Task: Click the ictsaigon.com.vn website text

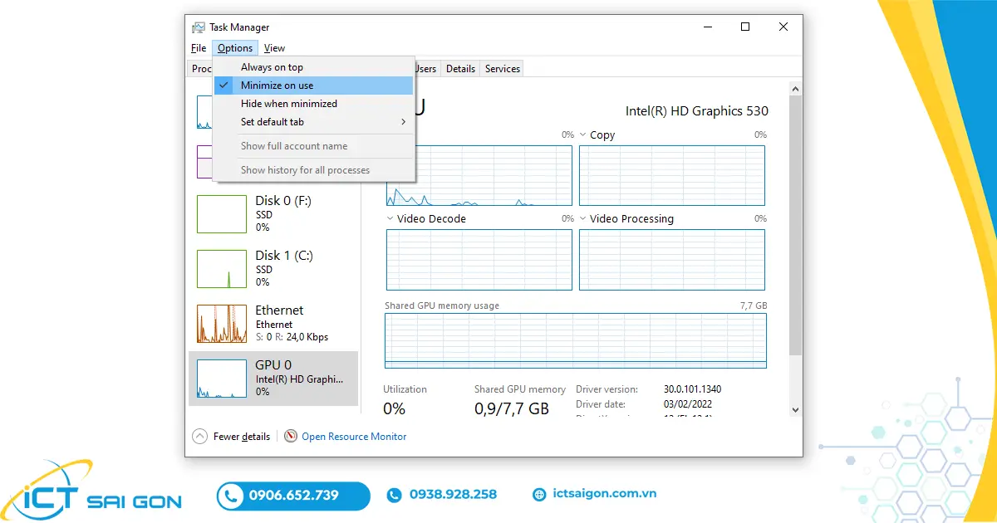Action: 605,493
